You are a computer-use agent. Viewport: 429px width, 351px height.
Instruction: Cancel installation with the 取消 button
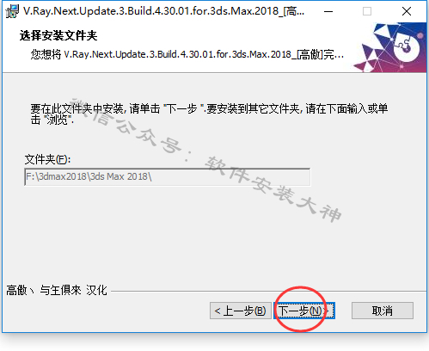point(383,311)
